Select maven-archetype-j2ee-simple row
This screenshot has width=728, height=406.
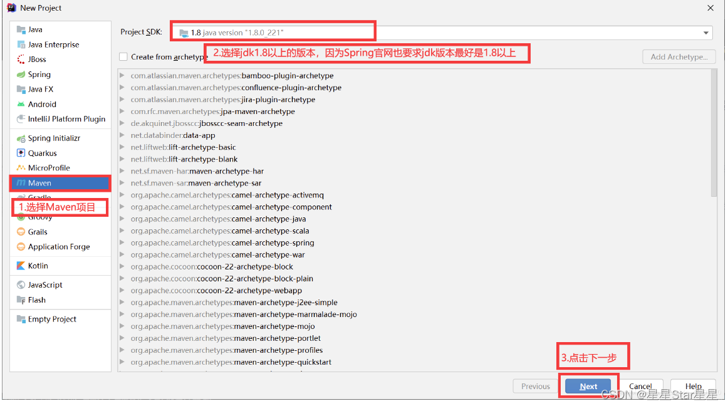[x=413, y=303]
